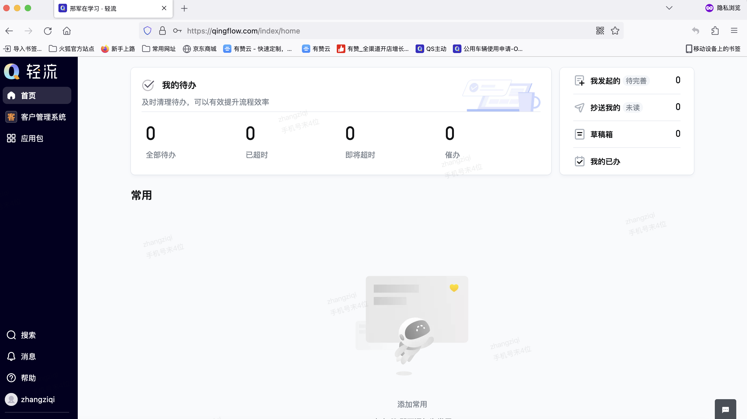Open 导入书签 bookmark item
747x419 pixels.
coord(23,49)
